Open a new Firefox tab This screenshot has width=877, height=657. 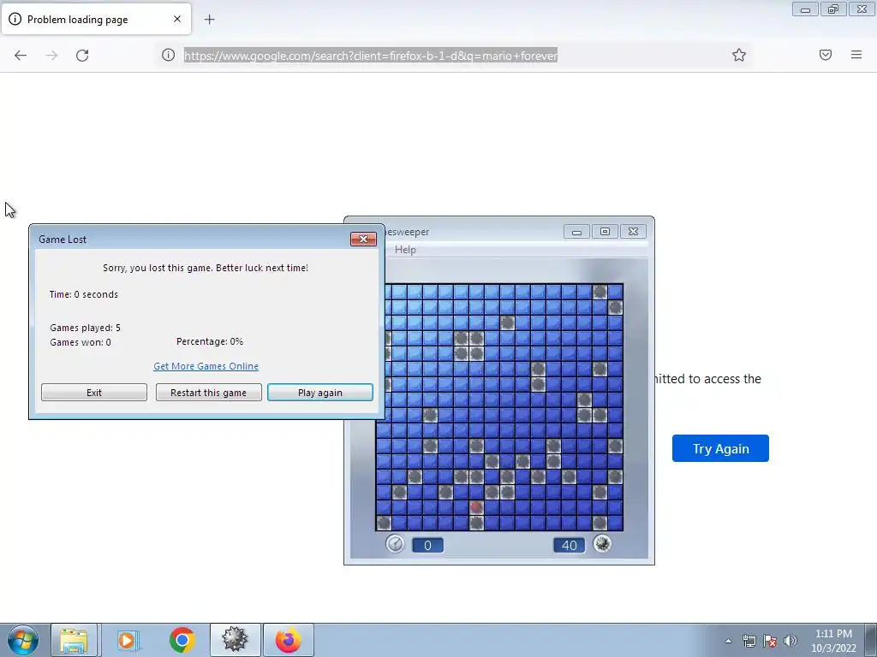pyautogui.click(x=209, y=20)
